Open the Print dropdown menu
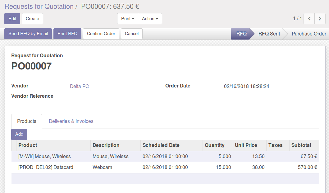 click(127, 19)
